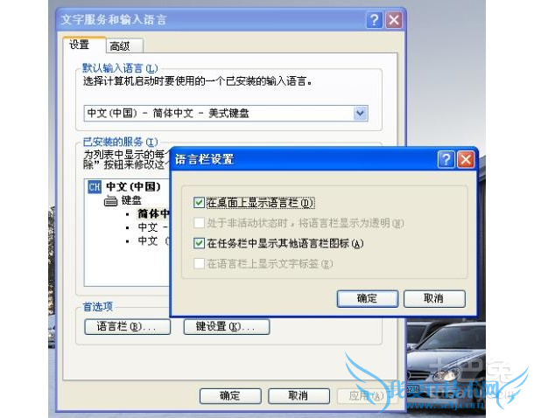The height and width of the screenshot is (418, 534).
Task: Click the 中文(中国) - 简体中文 - 美式键盘 combo box
Action: tap(226, 114)
